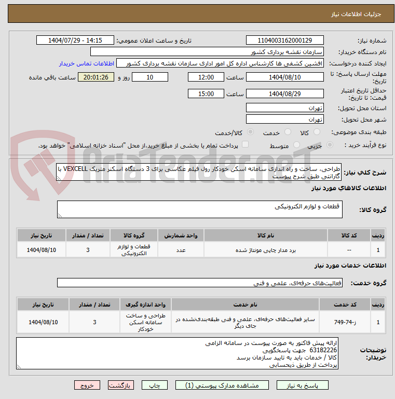Viewport: 395px width, 399px height.
Task: Click the اطلاعات کالاهای مورد نیاز heading
Action: (x=348, y=188)
